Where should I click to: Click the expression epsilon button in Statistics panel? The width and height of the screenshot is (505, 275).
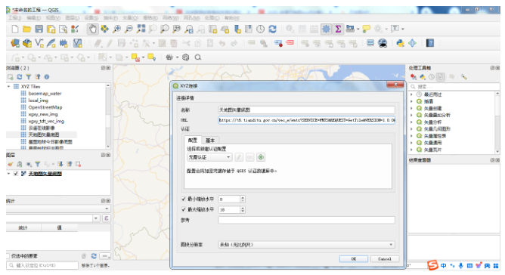click(106, 218)
